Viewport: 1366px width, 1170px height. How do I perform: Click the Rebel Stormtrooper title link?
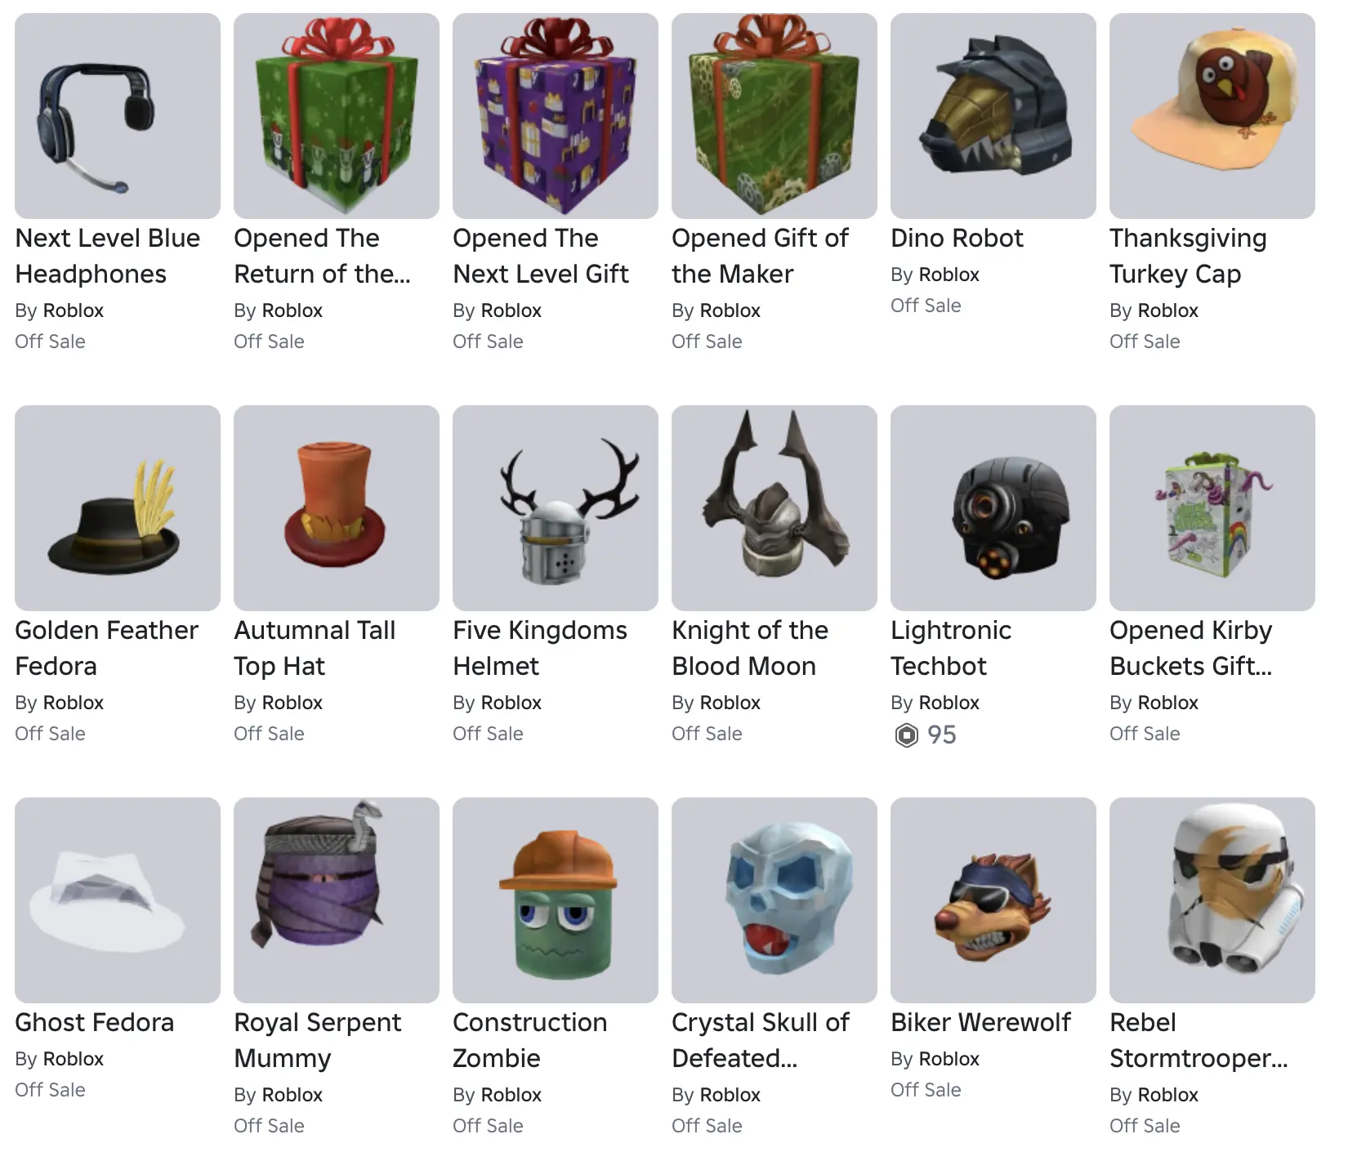point(1199,1040)
